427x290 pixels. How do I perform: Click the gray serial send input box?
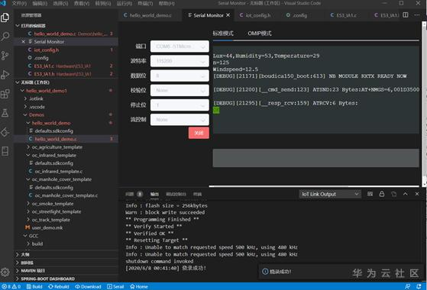(x=316, y=158)
